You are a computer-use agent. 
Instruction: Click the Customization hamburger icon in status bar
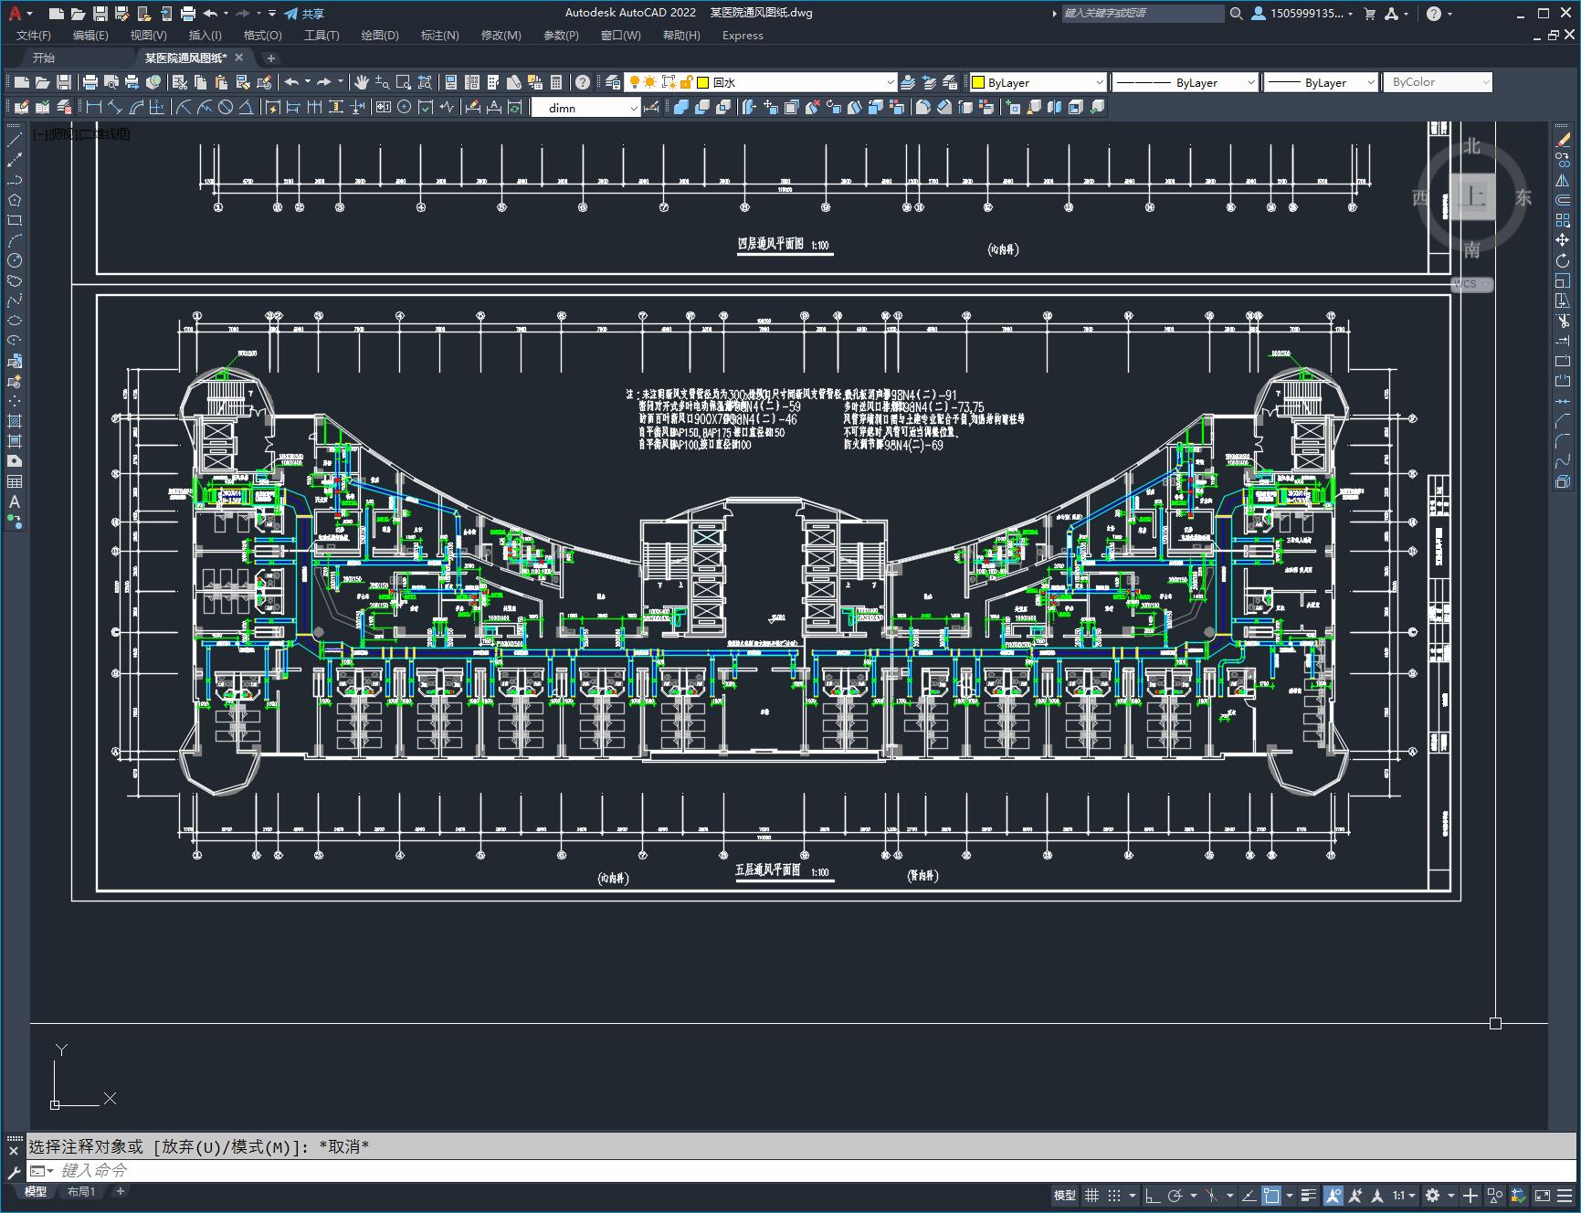[1566, 1195]
